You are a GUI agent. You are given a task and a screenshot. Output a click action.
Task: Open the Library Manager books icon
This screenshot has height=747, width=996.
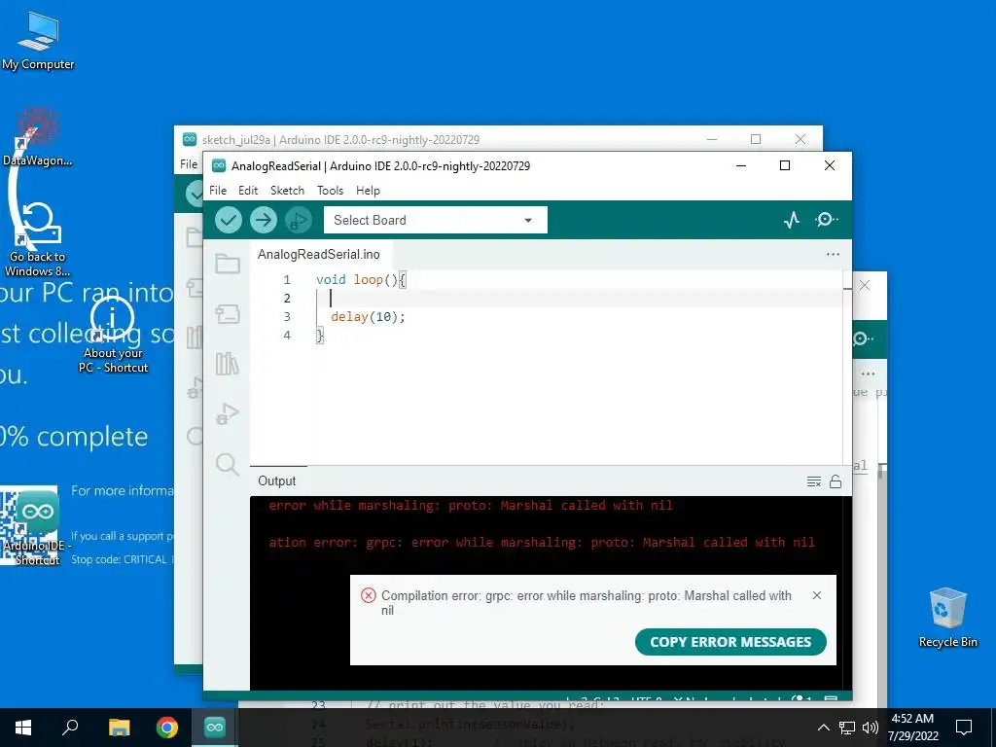click(x=228, y=364)
